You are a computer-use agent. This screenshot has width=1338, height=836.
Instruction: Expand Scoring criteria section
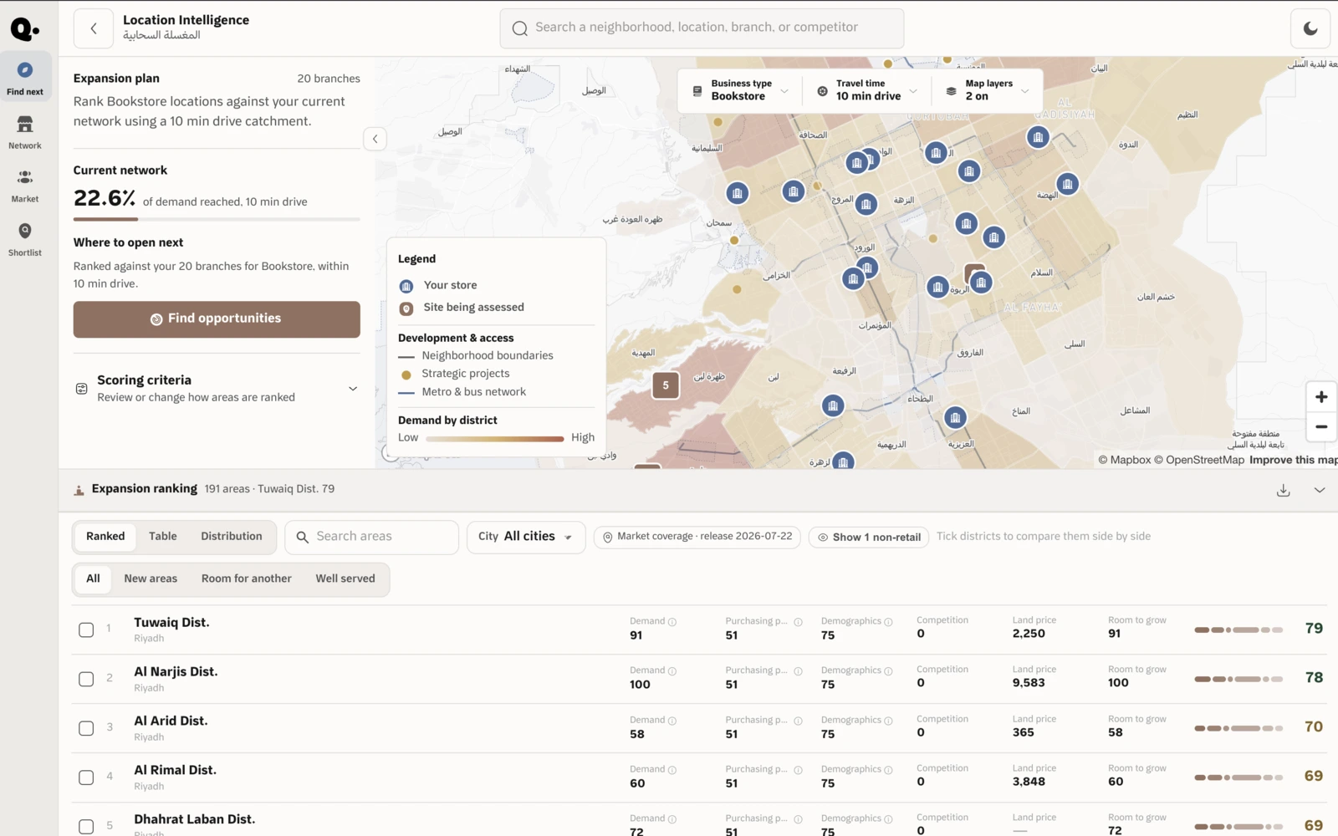coord(217,389)
